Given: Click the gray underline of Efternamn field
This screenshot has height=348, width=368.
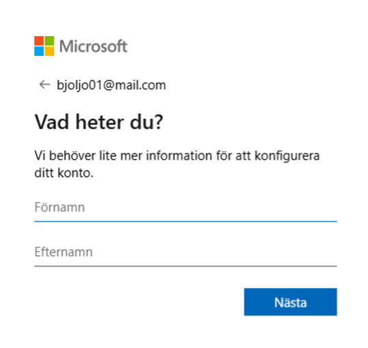Looking at the screenshot, I should 185,266.
